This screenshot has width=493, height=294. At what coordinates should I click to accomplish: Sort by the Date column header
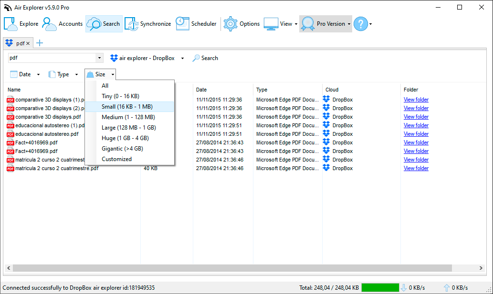(x=201, y=90)
